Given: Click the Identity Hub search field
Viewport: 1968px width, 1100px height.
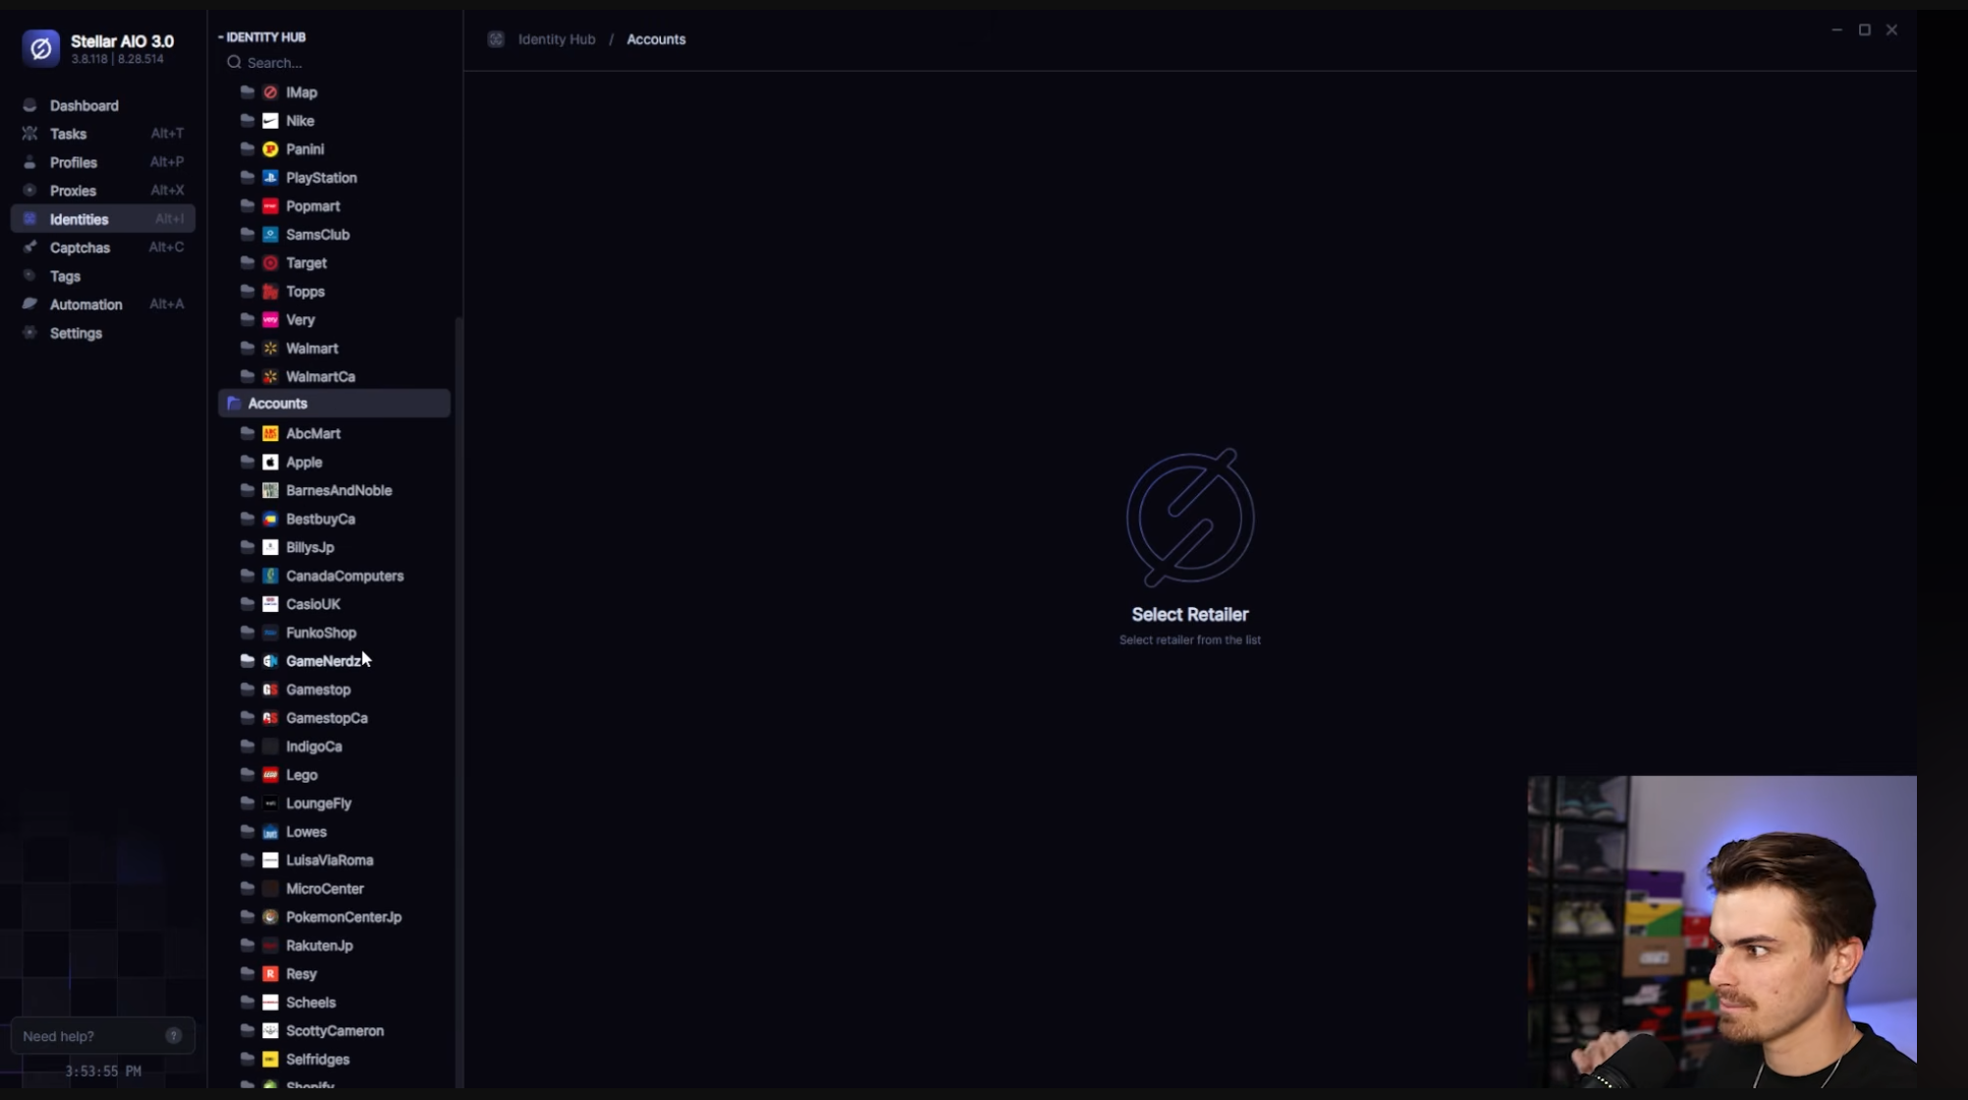Looking at the screenshot, I should (334, 63).
